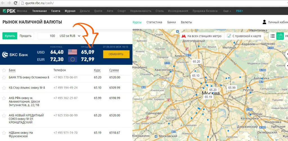Click the yellow ОБМЕНЯТЬ button
Image resolution: width=288 pixels, height=141 pixels.
point(116,54)
